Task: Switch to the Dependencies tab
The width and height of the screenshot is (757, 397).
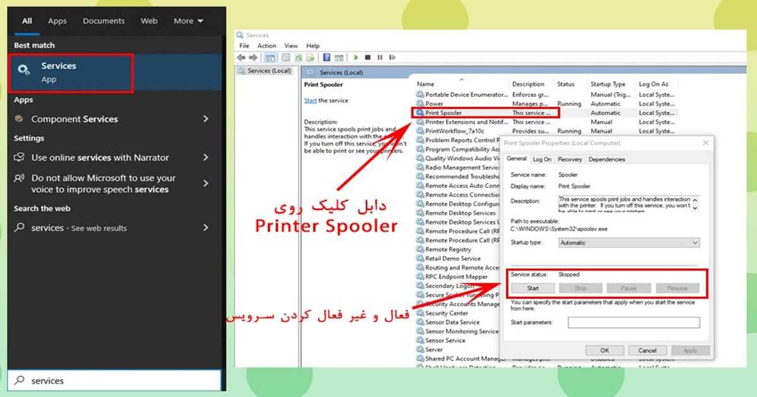Action: tap(606, 159)
